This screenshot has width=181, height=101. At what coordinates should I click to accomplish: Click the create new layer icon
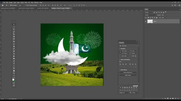point(175,98)
